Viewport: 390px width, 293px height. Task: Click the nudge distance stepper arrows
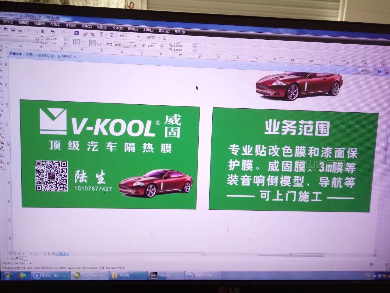pyautogui.click(x=162, y=46)
